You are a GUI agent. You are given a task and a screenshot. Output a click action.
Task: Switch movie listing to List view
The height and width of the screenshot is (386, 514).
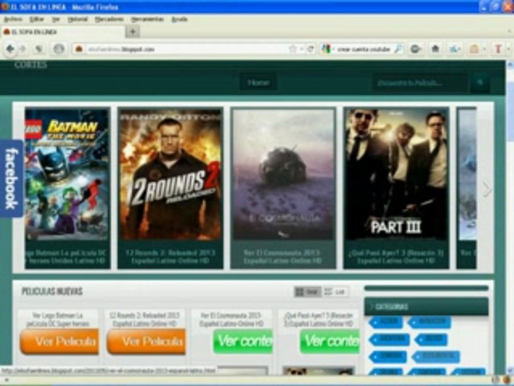coord(335,292)
